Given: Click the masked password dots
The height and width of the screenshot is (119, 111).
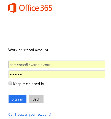Looking at the screenshot, I should click(16, 75).
